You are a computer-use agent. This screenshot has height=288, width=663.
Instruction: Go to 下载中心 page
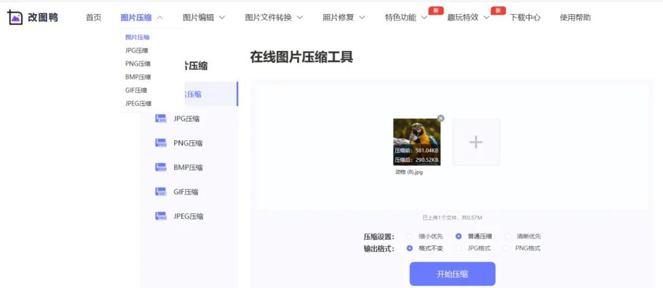[x=525, y=18]
